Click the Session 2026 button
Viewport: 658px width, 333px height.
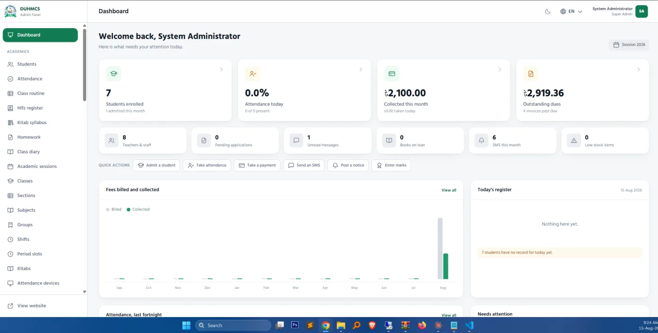(x=629, y=45)
